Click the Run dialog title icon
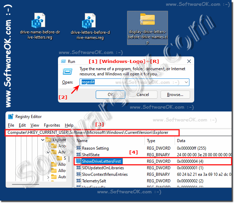This screenshot has height=203, width=234. coord(63,61)
